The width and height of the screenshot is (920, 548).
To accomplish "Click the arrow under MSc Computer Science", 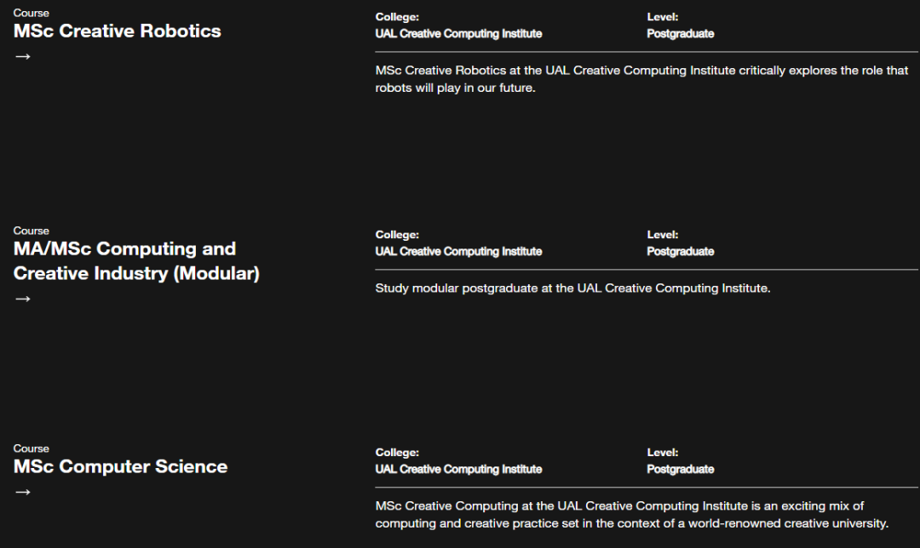I will (x=23, y=493).
